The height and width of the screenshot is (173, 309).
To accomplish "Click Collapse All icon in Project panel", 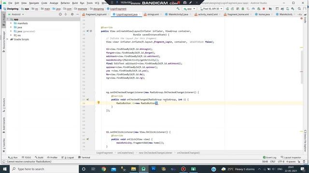I will 66,14.
